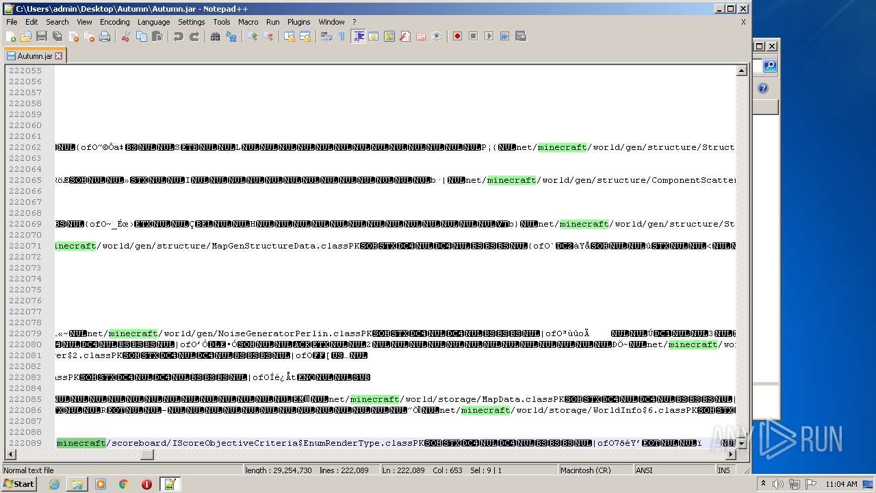Image resolution: width=876 pixels, height=493 pixels.
Task: Open Google Chrome from taskbar
Action: (x=123, y=484)
